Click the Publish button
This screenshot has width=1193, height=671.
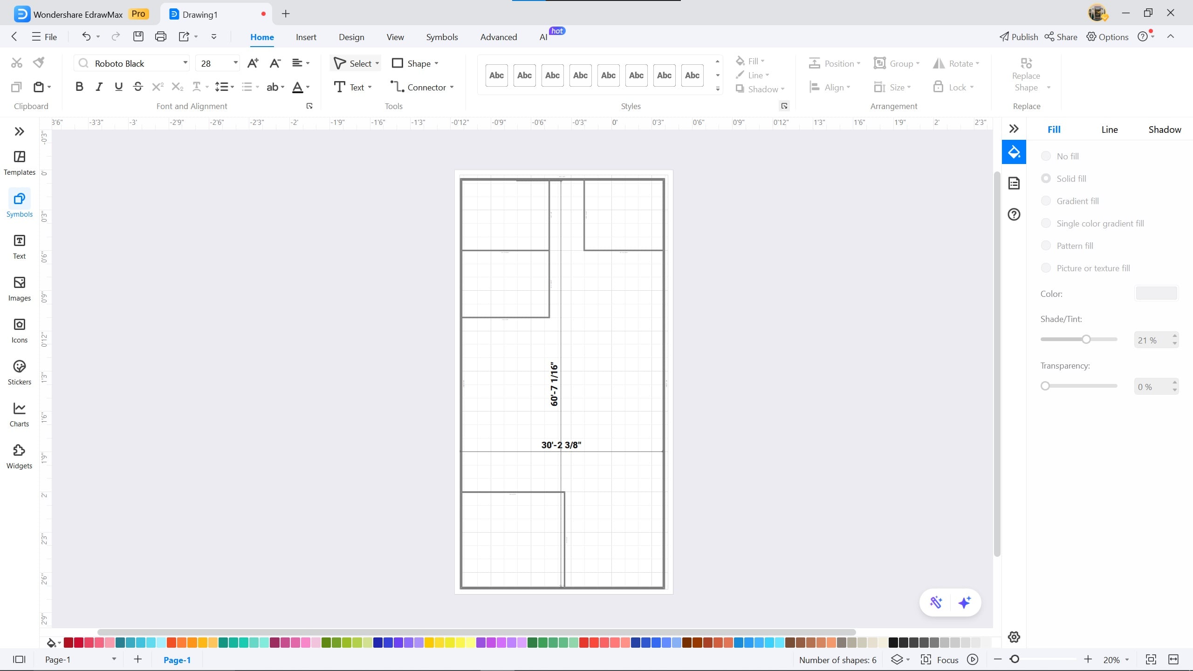[1018, 37]
